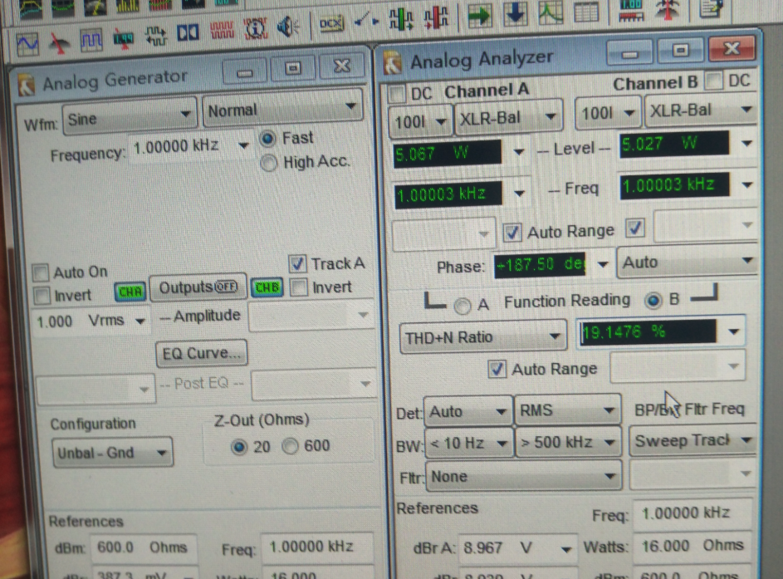Open the Digital I/O arrows icon

(155, 36)
